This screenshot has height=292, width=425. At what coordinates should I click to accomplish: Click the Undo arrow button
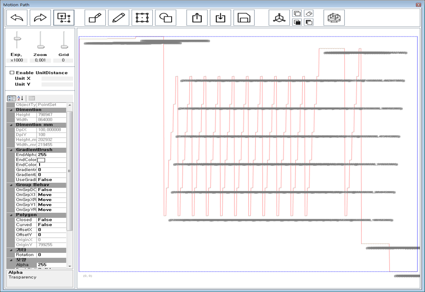[x=17, y=18]
